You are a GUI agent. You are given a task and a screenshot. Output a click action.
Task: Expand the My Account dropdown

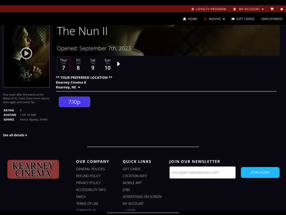click(248, 9)
